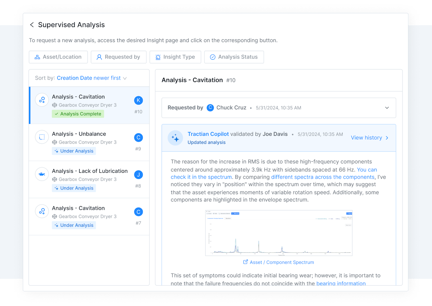Click the K user avatar on analysis #10
Viewport: 432px width, 306px height.
[138, 100]
